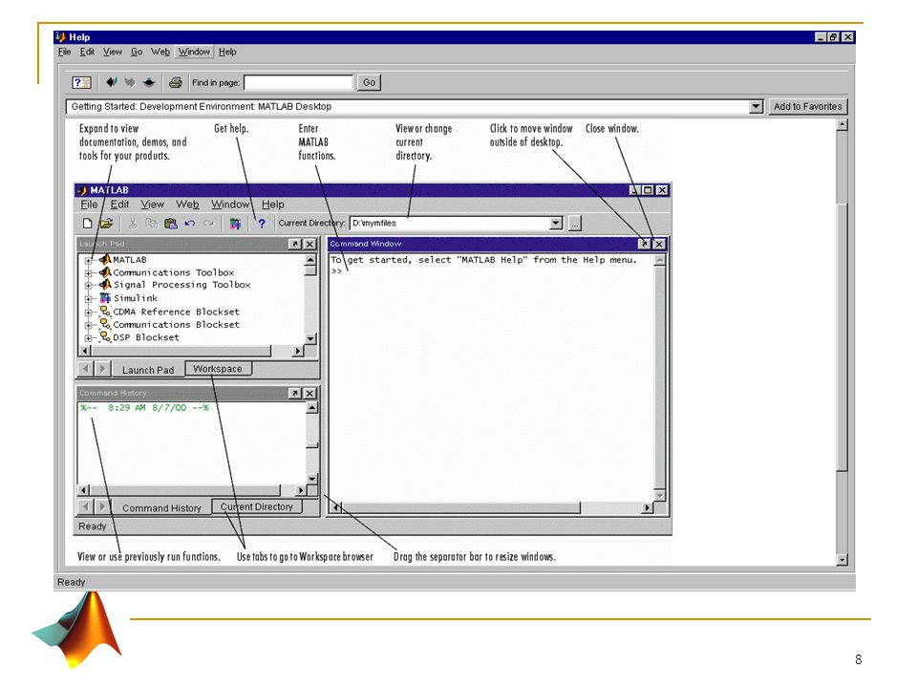Expand Communications Toolbox node
The image size is (917, 688).
pos(88,273)
